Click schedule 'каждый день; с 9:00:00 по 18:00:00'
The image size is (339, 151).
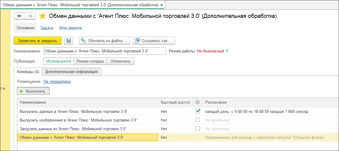point(257,111)
